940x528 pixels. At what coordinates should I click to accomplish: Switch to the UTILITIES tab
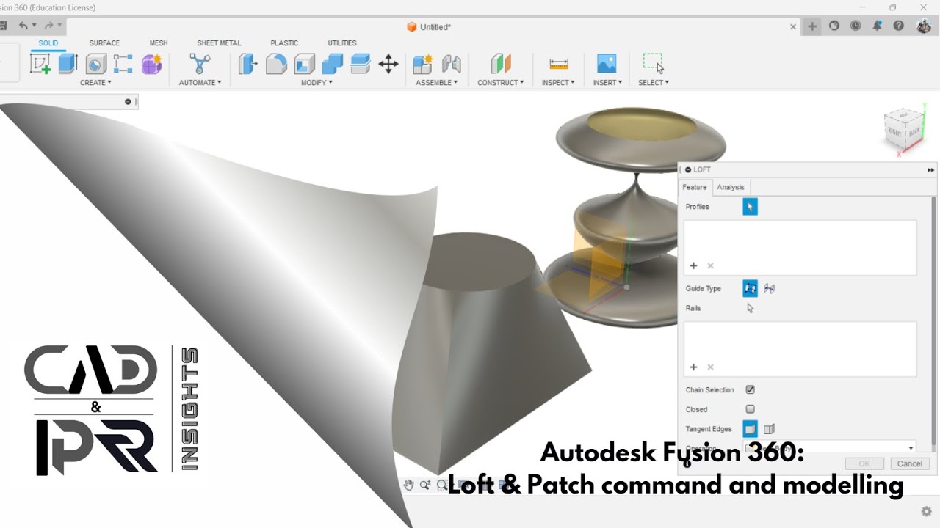coord(342,43)
